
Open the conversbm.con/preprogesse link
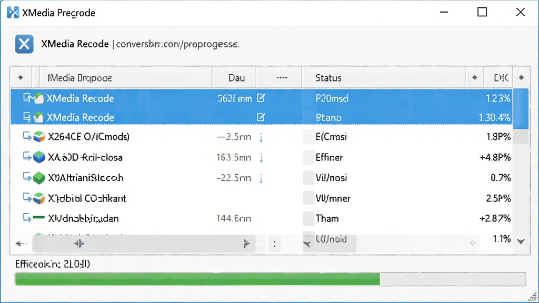tap(177, 44)
